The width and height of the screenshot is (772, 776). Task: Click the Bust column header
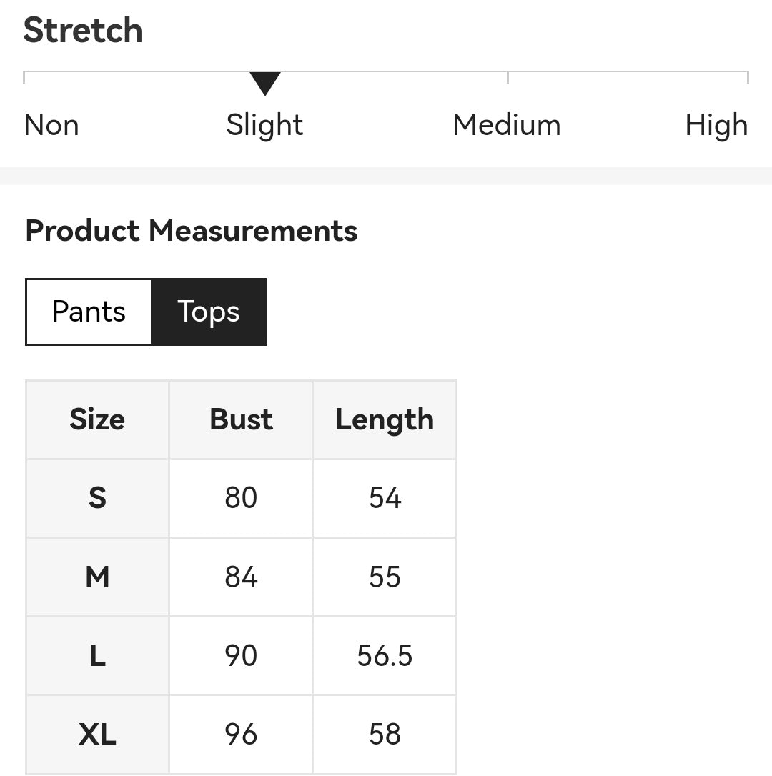coord(241,419)
